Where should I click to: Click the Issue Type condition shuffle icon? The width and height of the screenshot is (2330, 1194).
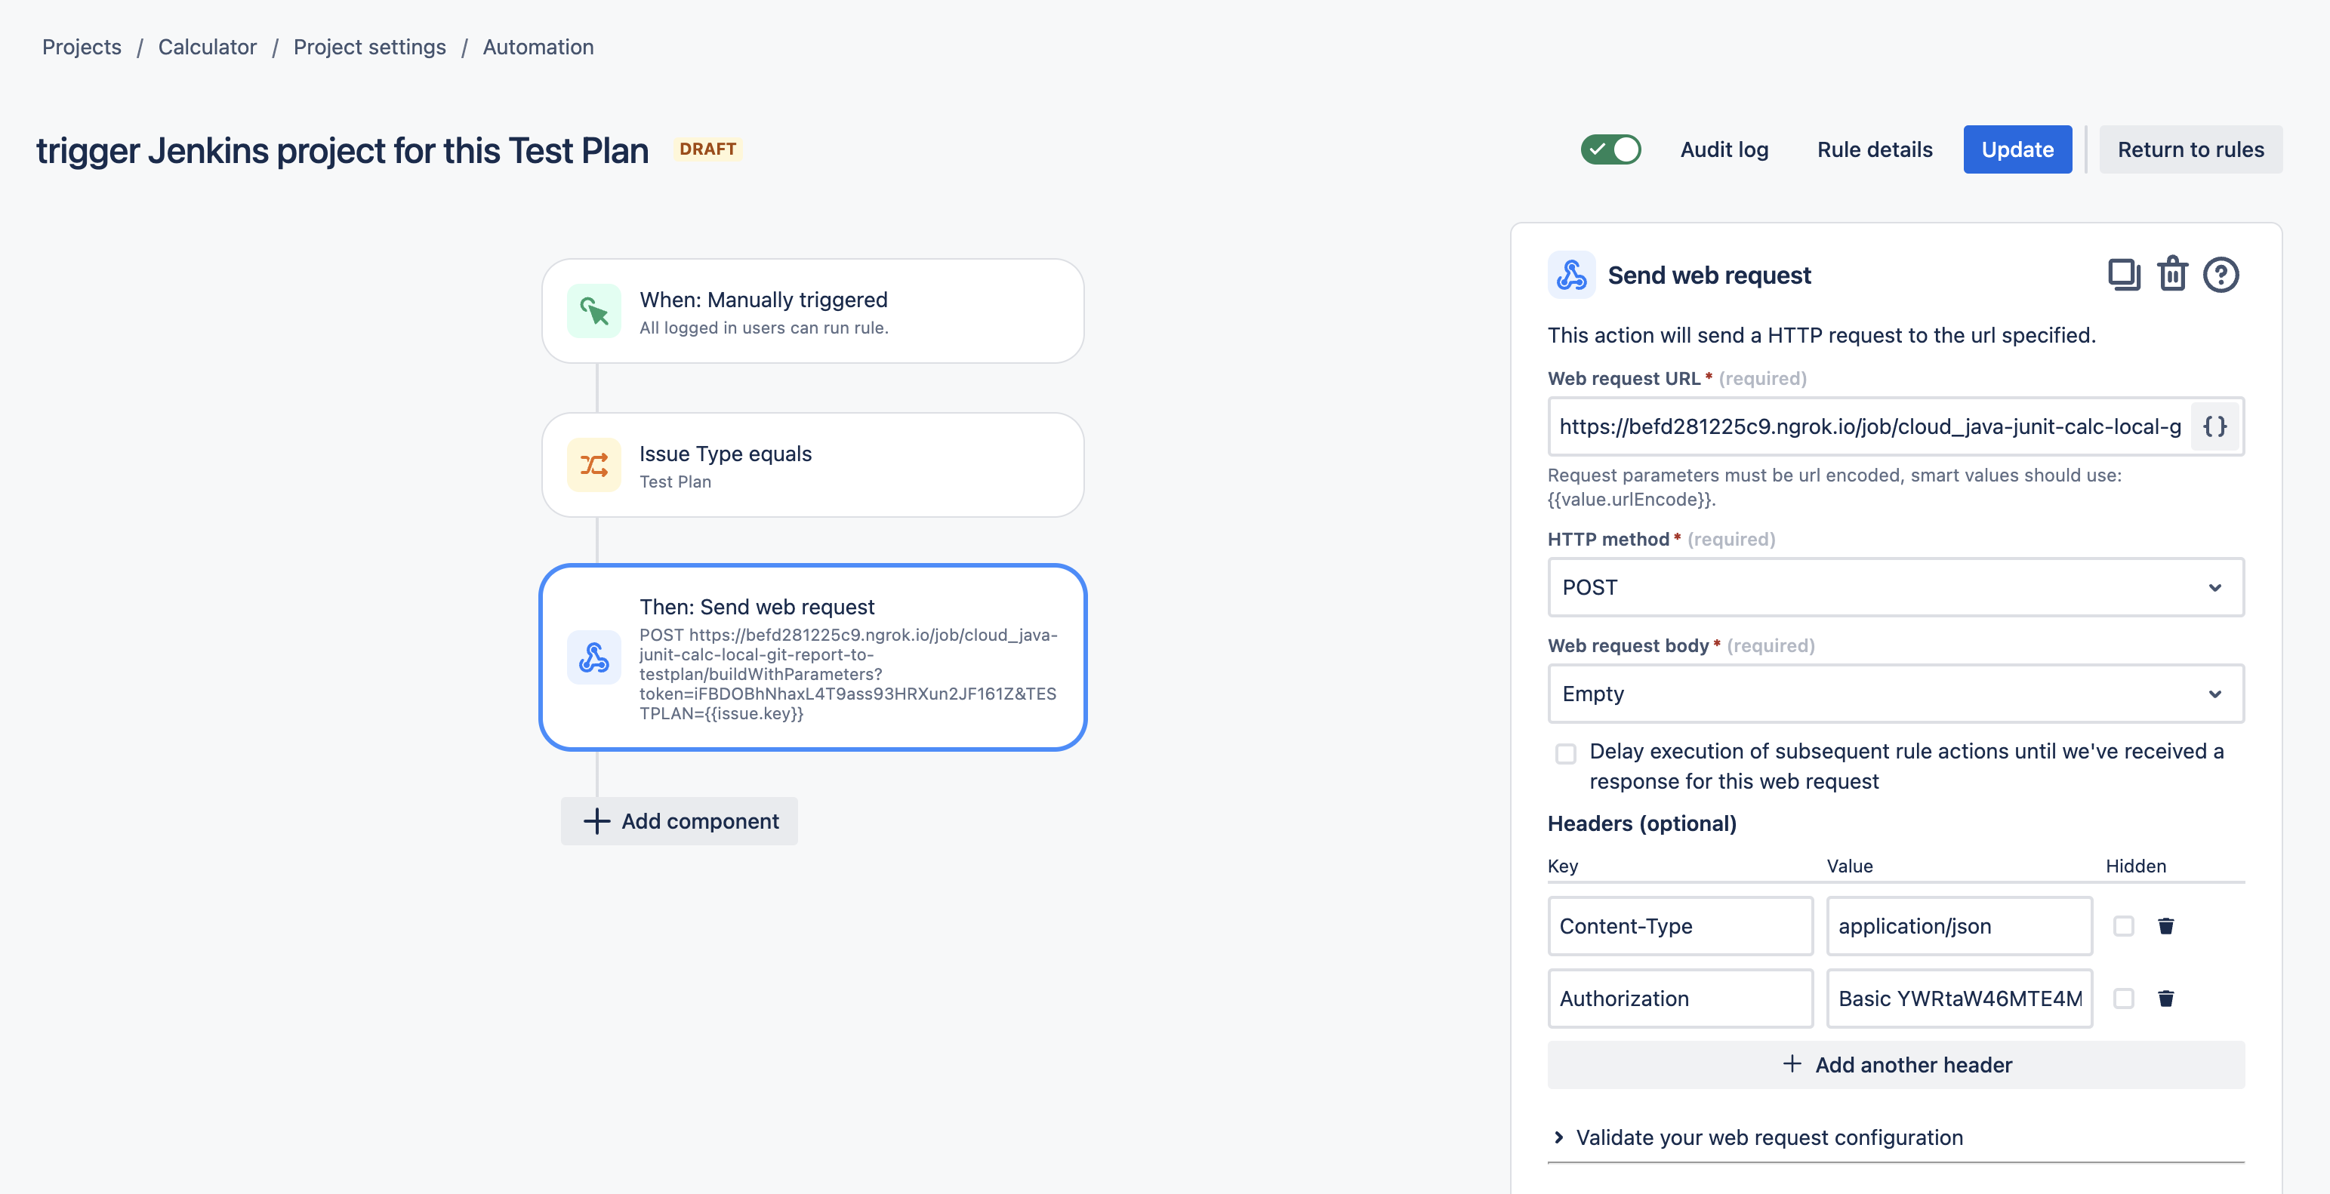click(594, 465)
